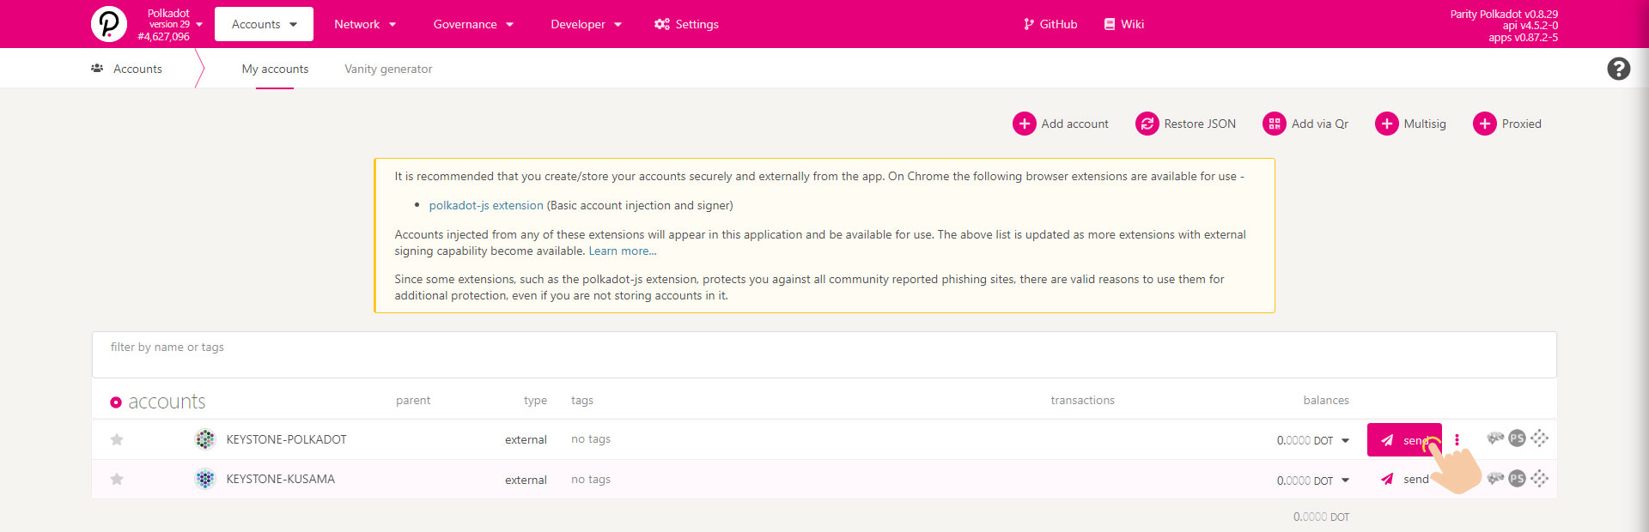The height and width of the screenshot is (532, 1649).
Task: Expand KEYSTONE-POLKADOT balance details arrow
Action: point(1345,441)
